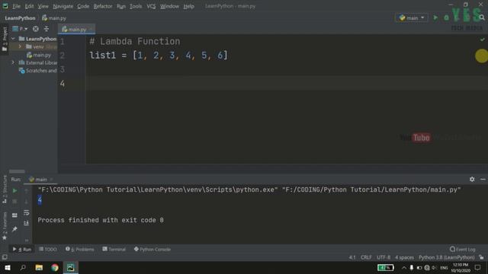Click the stop process square in Run panel
The height and width of the screenshot is (274, 488).
[14, 201]
